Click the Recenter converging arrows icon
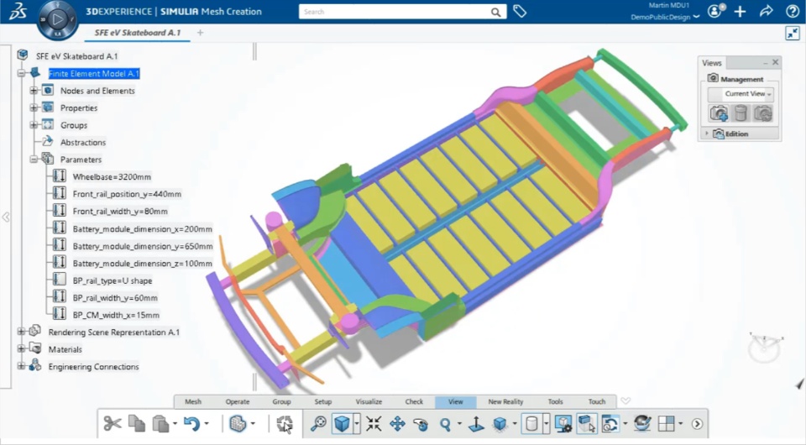This screenshot has height=445, width=806. click(374, 424)
